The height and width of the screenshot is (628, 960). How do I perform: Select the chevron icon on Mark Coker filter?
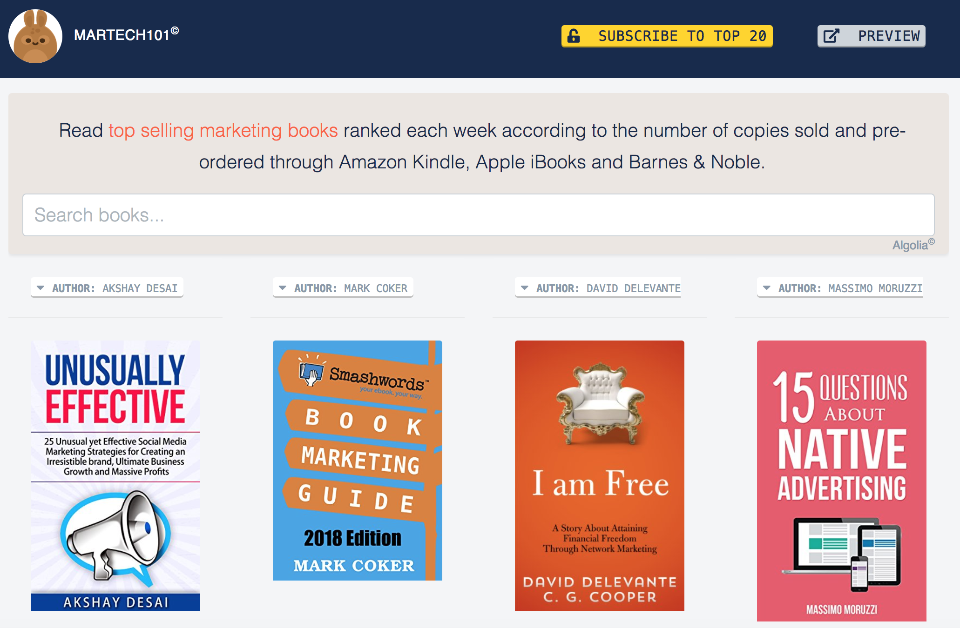click(x=283, y=287)
